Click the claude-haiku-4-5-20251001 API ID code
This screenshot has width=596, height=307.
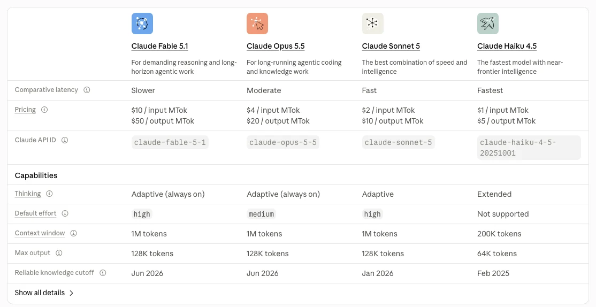point(529,148)
